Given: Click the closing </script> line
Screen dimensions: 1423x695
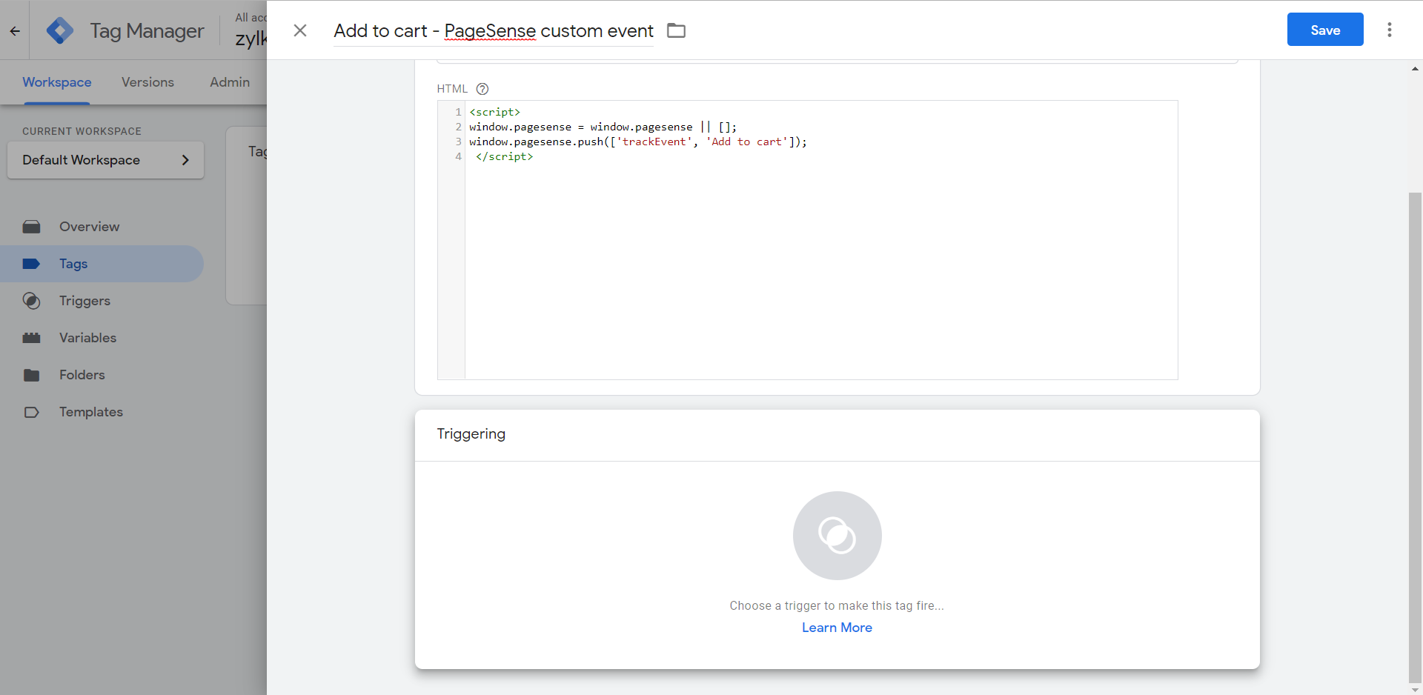Looking at the screenshot, I should pos(504,156).
